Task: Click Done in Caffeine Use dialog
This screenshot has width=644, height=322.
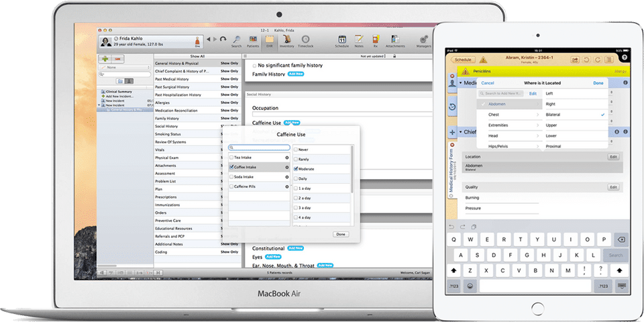Action: click(341, 234)
